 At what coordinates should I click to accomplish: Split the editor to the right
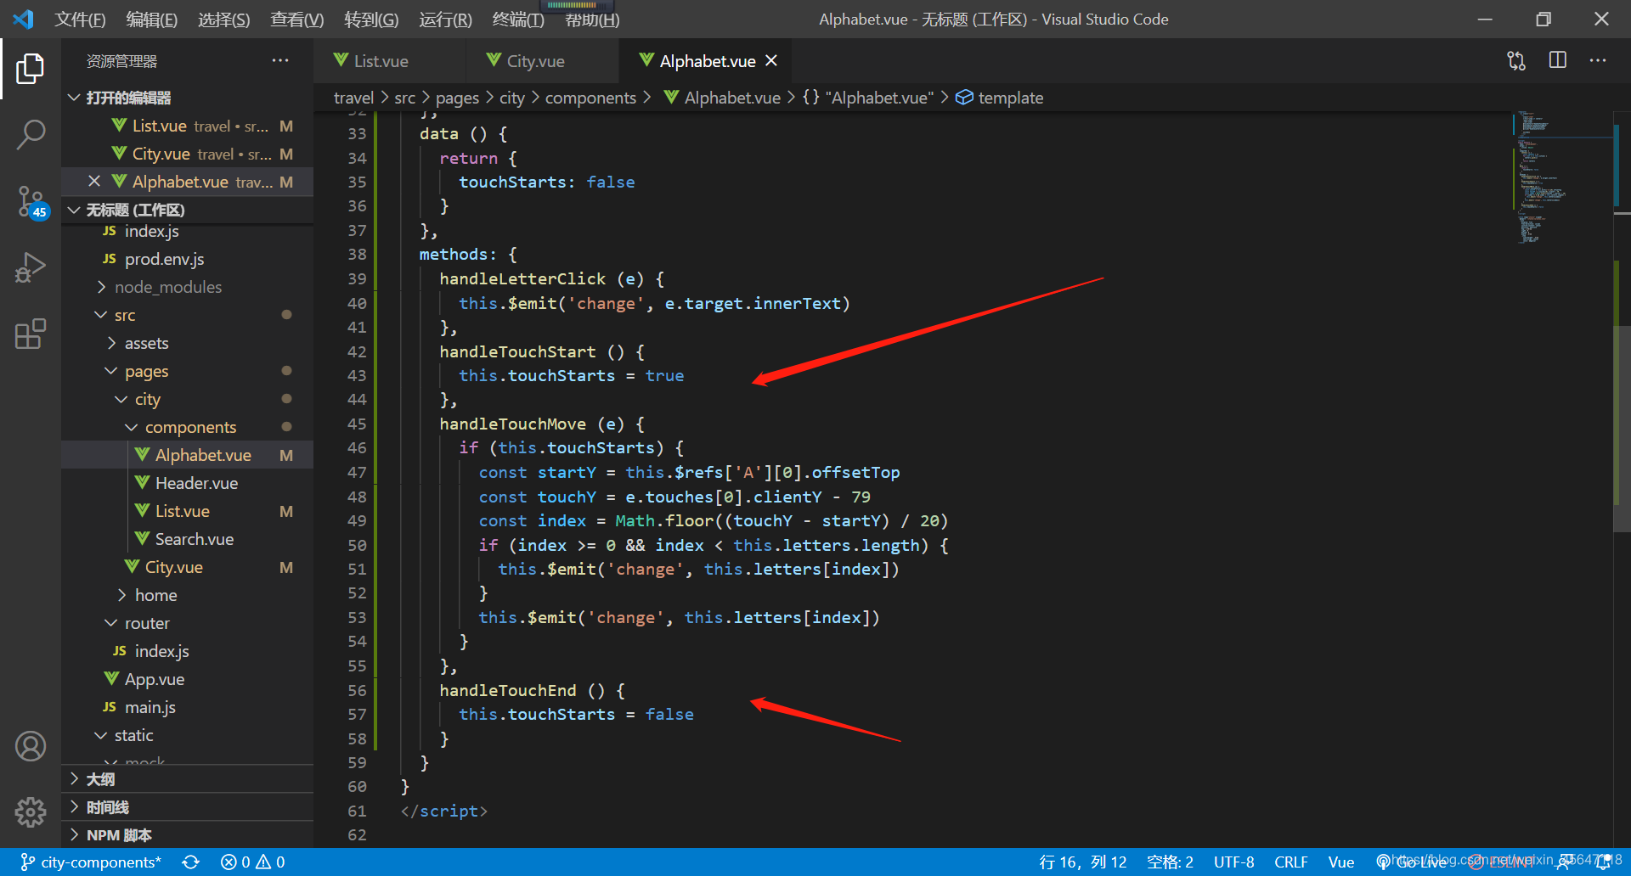pyautogui.click(x=1557, y=61)
